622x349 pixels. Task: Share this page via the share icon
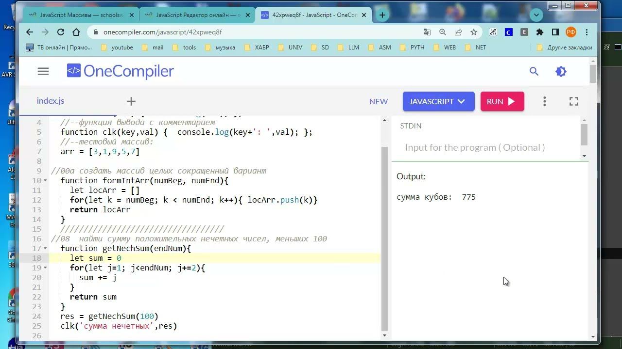coord(458,32)
